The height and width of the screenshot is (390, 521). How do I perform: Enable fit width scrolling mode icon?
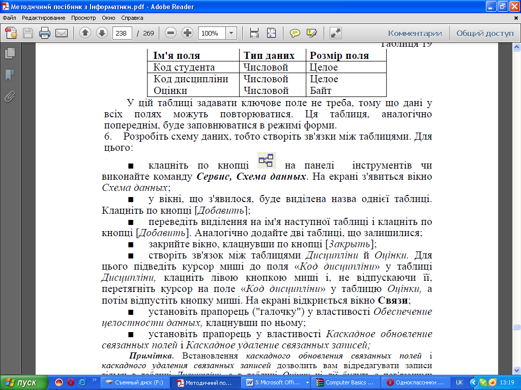pos(254,33)
